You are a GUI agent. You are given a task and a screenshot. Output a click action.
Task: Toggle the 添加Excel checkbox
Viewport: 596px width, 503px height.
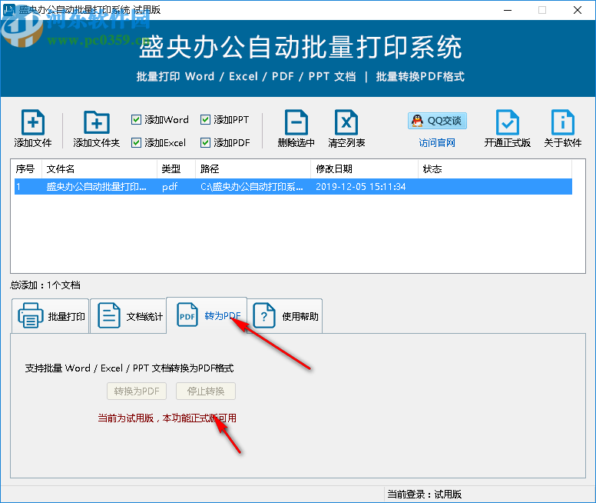136,143
